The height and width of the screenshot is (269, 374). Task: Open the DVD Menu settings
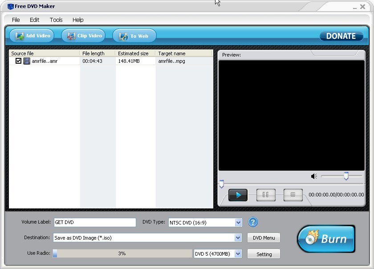click(264, 237)
